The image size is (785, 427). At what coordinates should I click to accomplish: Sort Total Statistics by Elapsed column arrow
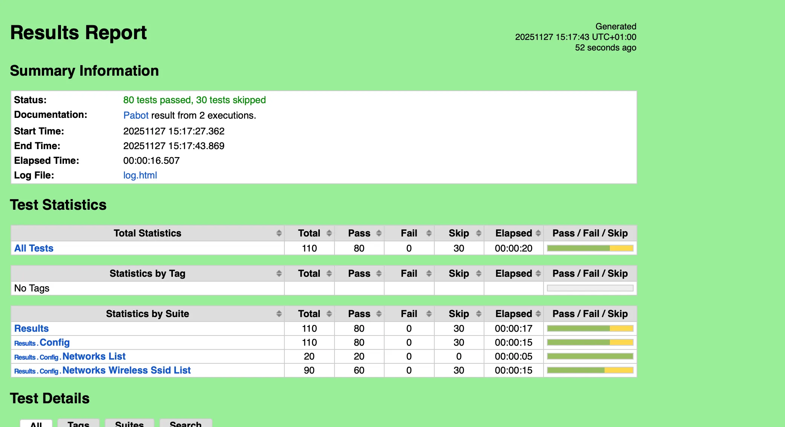tap(538, 233)
